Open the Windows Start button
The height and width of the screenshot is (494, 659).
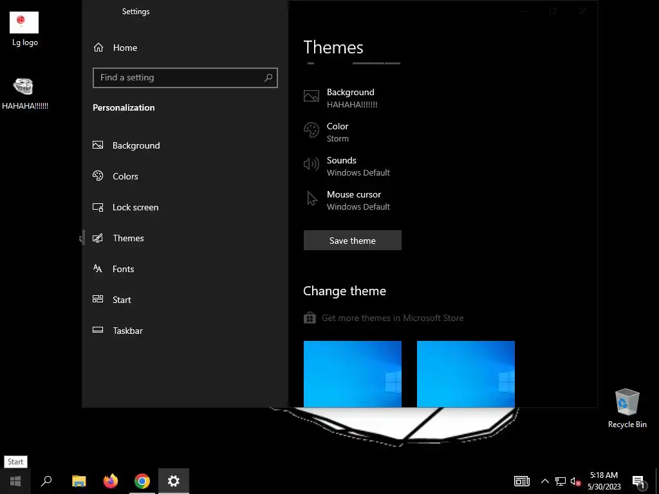click(15, 481)
